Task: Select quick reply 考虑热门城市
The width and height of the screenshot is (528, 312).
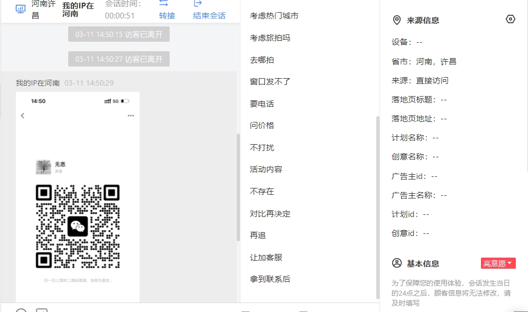Action: [274, 16]
